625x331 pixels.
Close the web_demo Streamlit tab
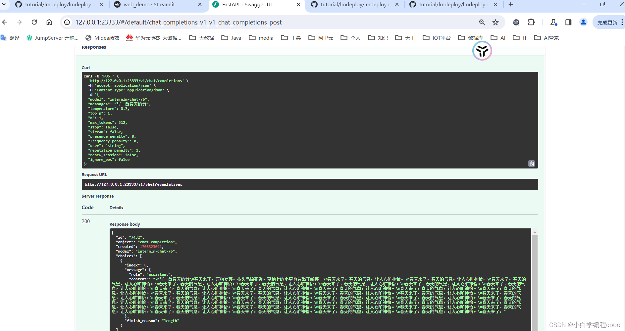(x=200, y=5)
